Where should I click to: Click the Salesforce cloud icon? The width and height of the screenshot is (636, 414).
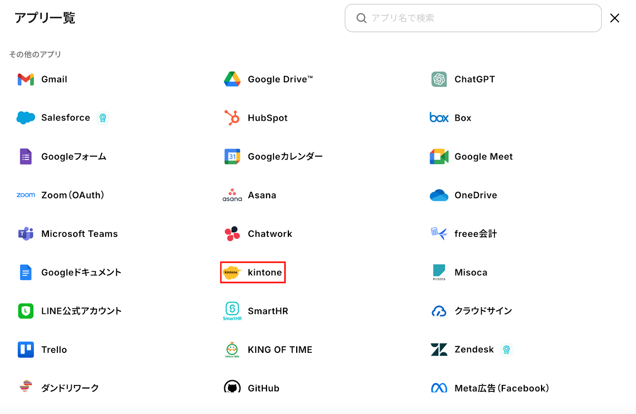coord(26,118)
